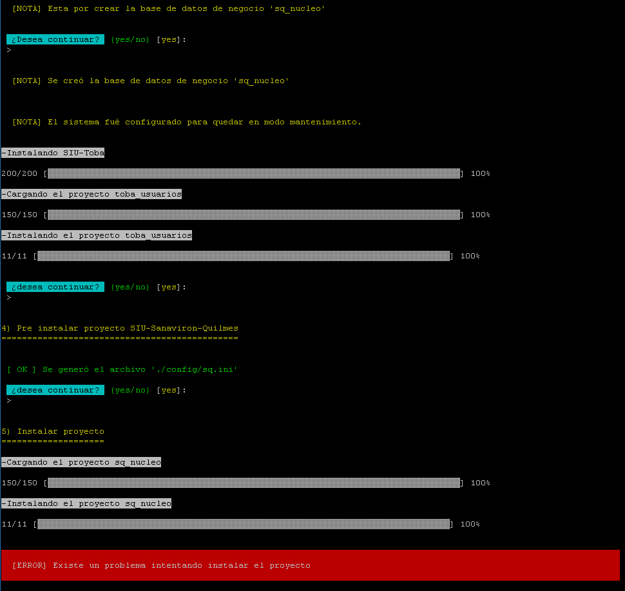Click the progress bar under 'Instalando el proyecto toba_usuarios'
Screen dimensions: 625x591
(244, 256)
